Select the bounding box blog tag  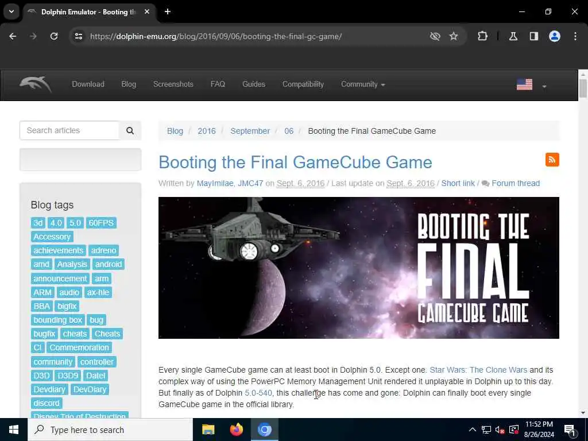tap(58, 320)
